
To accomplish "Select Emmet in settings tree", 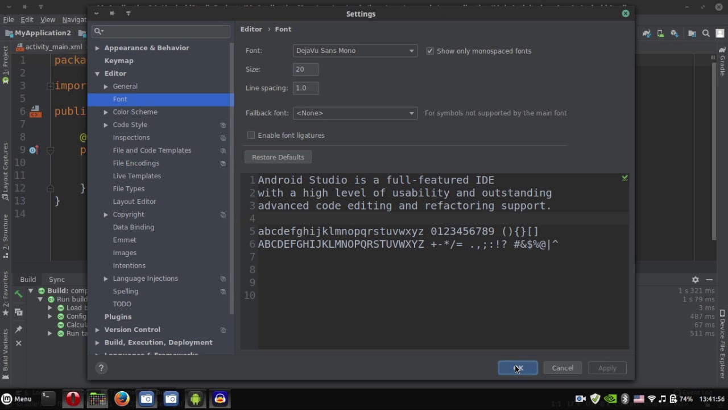I will (x=125, y=240).
